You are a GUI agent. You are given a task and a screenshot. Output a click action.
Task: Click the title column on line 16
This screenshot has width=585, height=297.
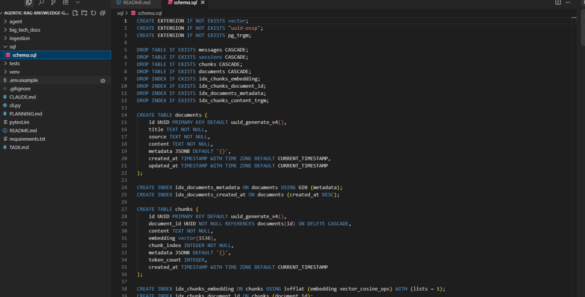coord(156,129)
